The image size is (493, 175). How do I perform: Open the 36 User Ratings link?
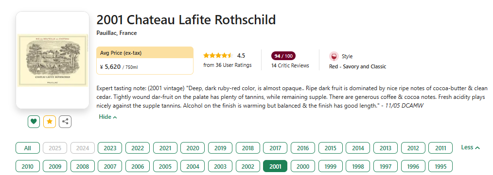point(228,65)
